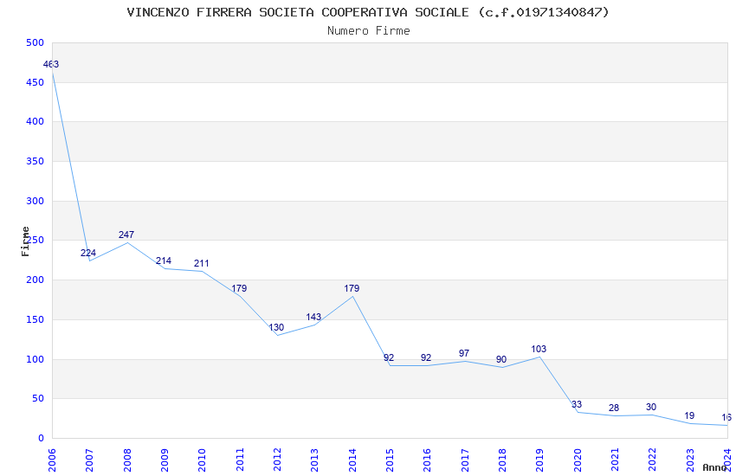Click the x-axis year 2012

(277, 460)
